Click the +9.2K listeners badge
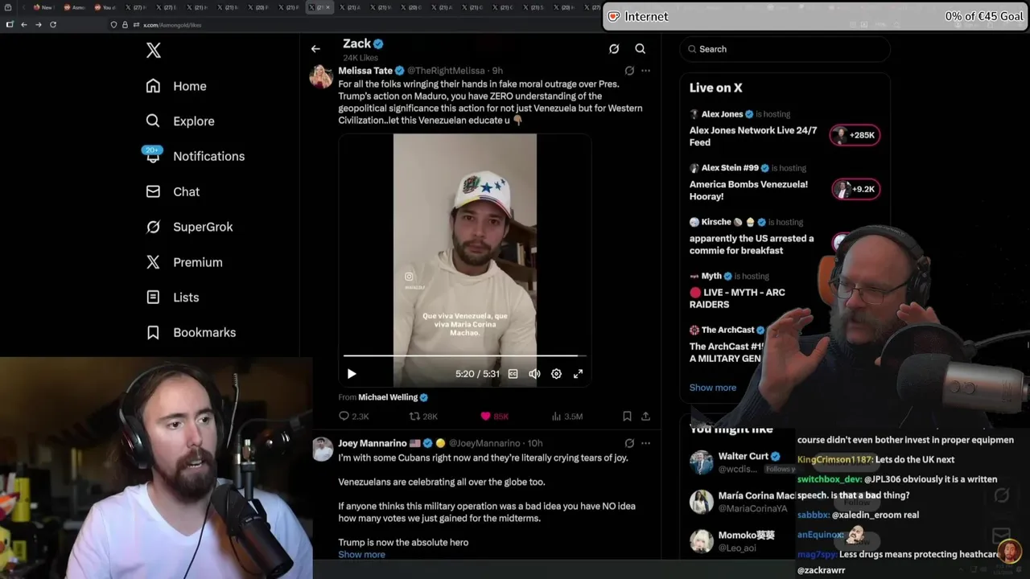This screenshot has height=579, width=1030. 855,190
